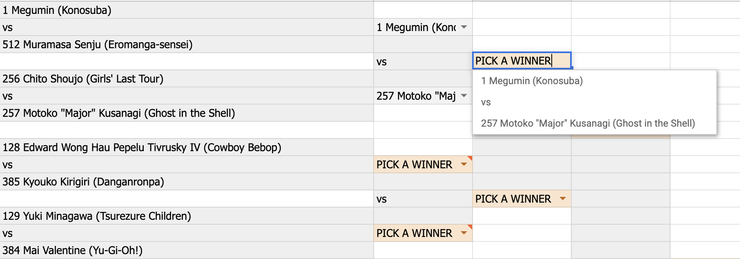740x259 pixels.
Task: Open the dropdown arrow on the "1 Megumin (Kono" cell
Action: (x=464, y=27)
